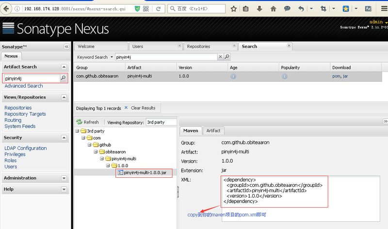Select the Nexus sidebar tab
388x229 pixels.
(x=11, y=56)
